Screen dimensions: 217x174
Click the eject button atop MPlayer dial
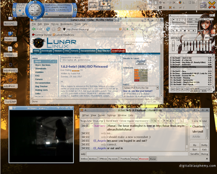tap(35, 2)
